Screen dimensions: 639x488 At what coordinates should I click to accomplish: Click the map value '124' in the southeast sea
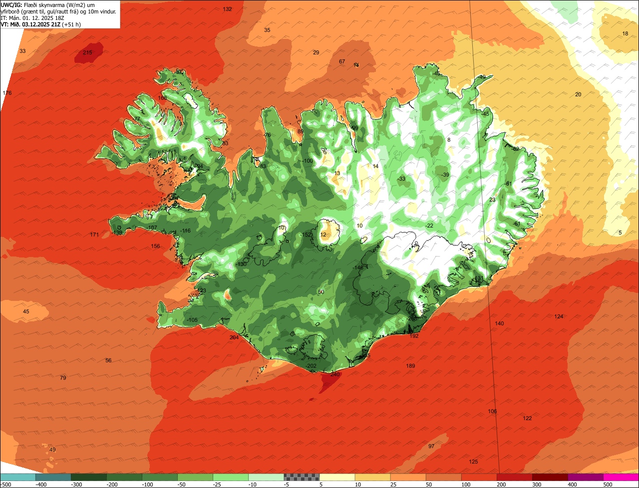click(559, 316)
